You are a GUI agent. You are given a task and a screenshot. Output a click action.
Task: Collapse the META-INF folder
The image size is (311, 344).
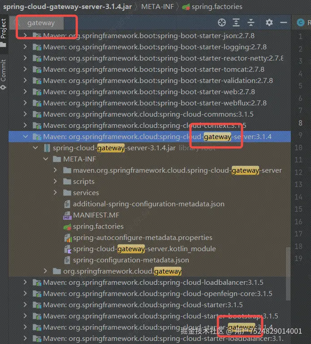(46, 159)
